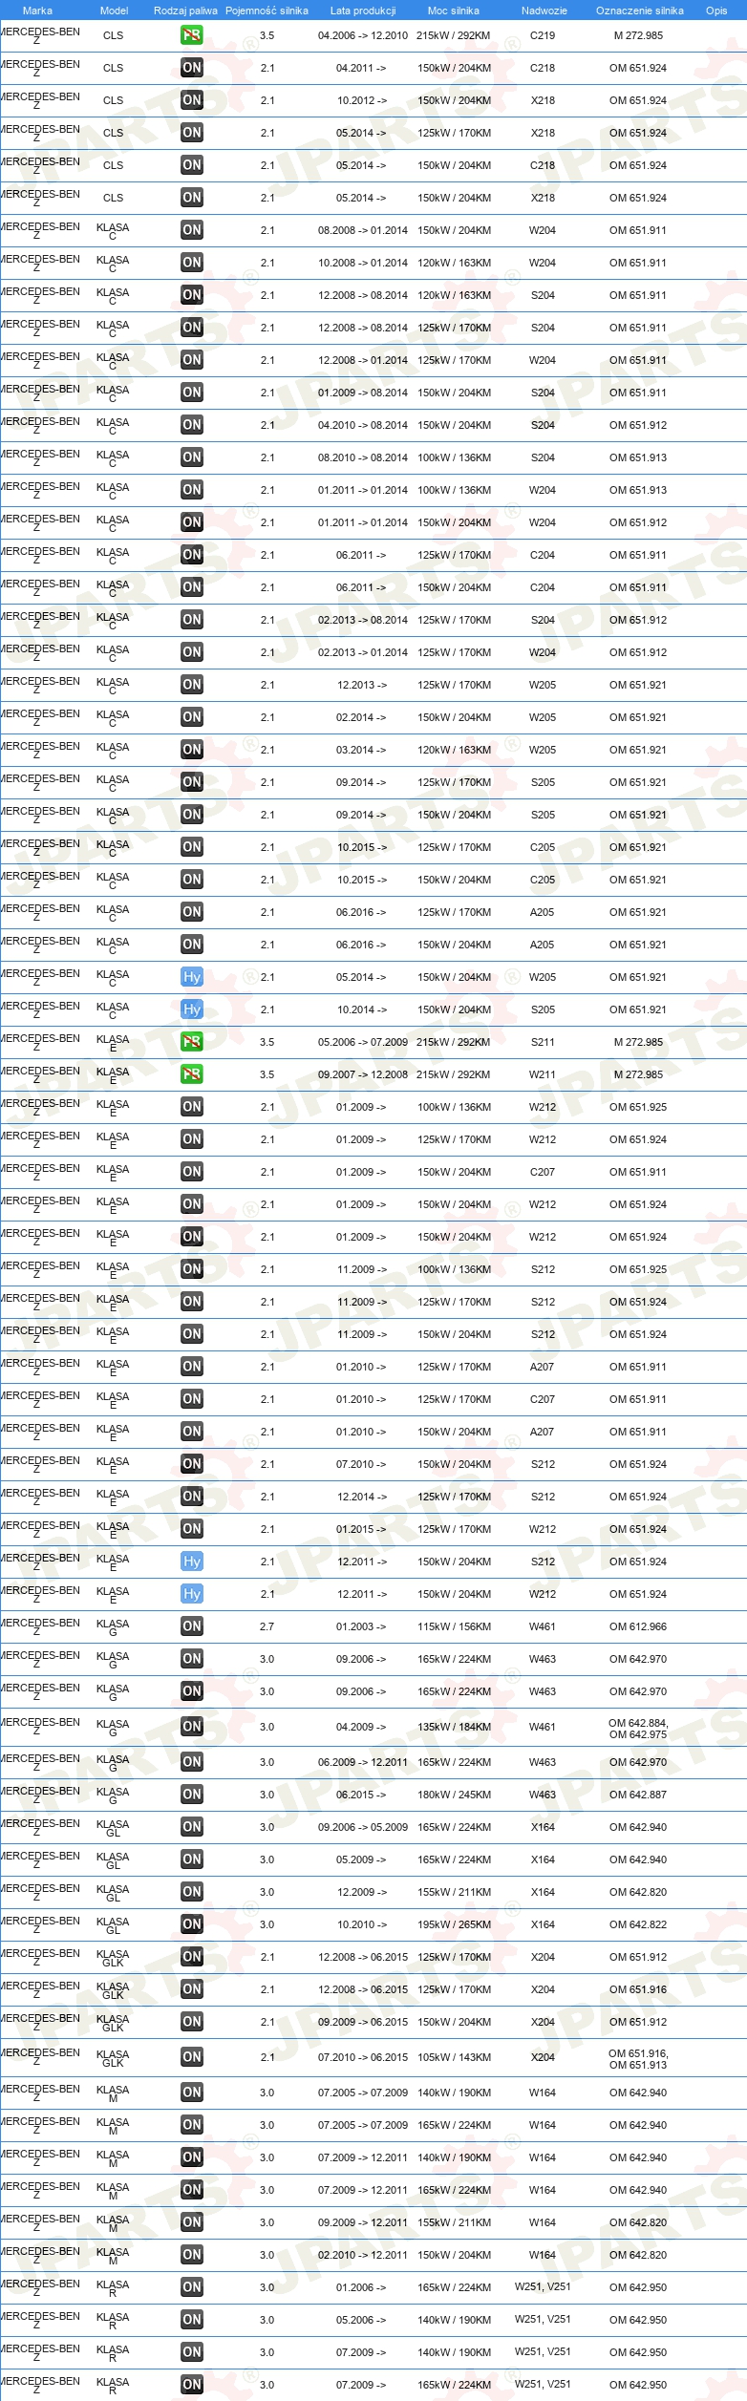Click the ON icon in the 12.2009 X164 row
Screen dimensions: 747x2401
[x=192, y=1892]
